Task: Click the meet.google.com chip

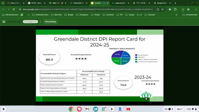Action: [30, 22]
